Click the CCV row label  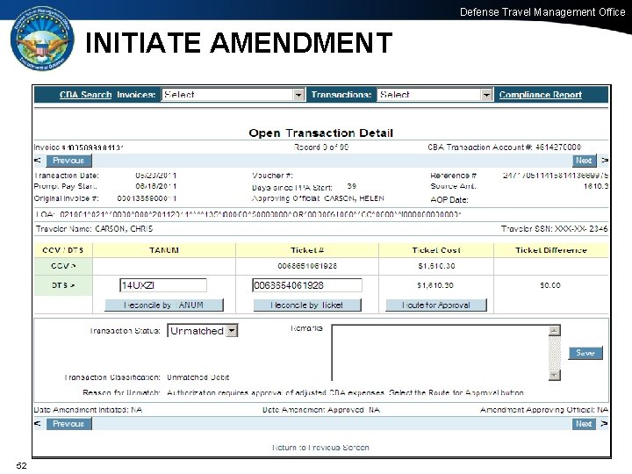point(63,266)
